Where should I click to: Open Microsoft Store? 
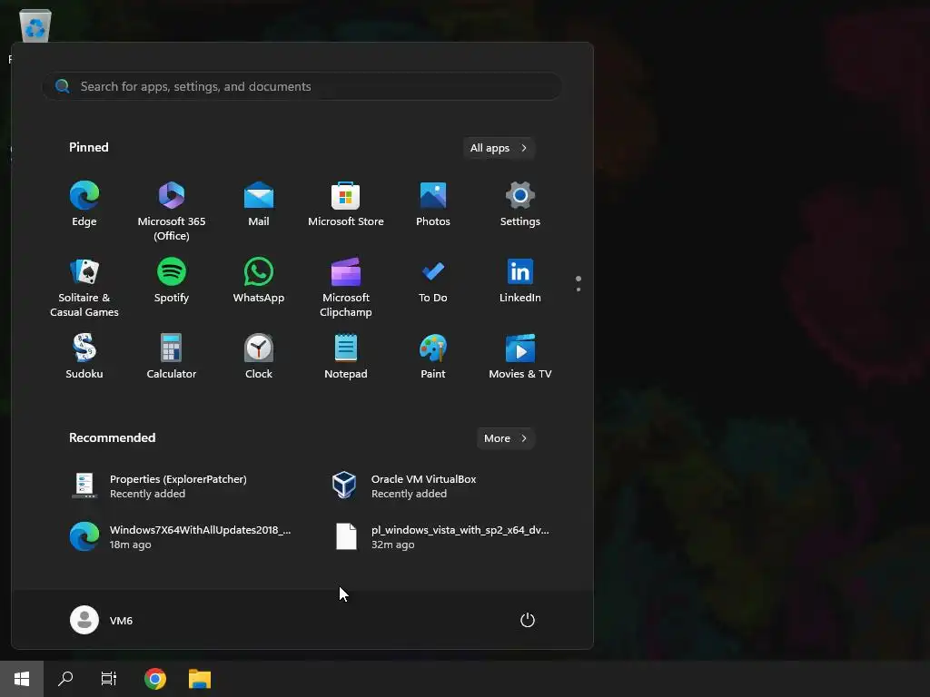coord(346,204)
